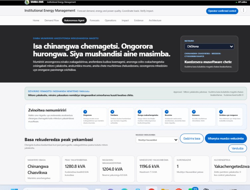Click the Chinangwa Chasvikwa mission ID text
The width and height of the screenshot is (250, 190).
click(203, 55)
